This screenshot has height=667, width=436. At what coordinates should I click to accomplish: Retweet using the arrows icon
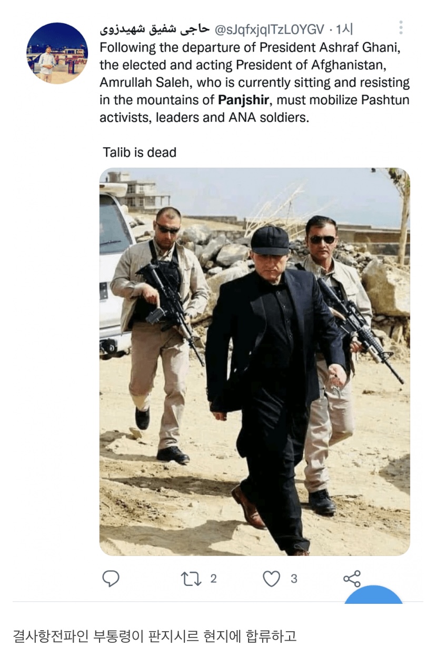pyautogui.click(x=190, y=579)
